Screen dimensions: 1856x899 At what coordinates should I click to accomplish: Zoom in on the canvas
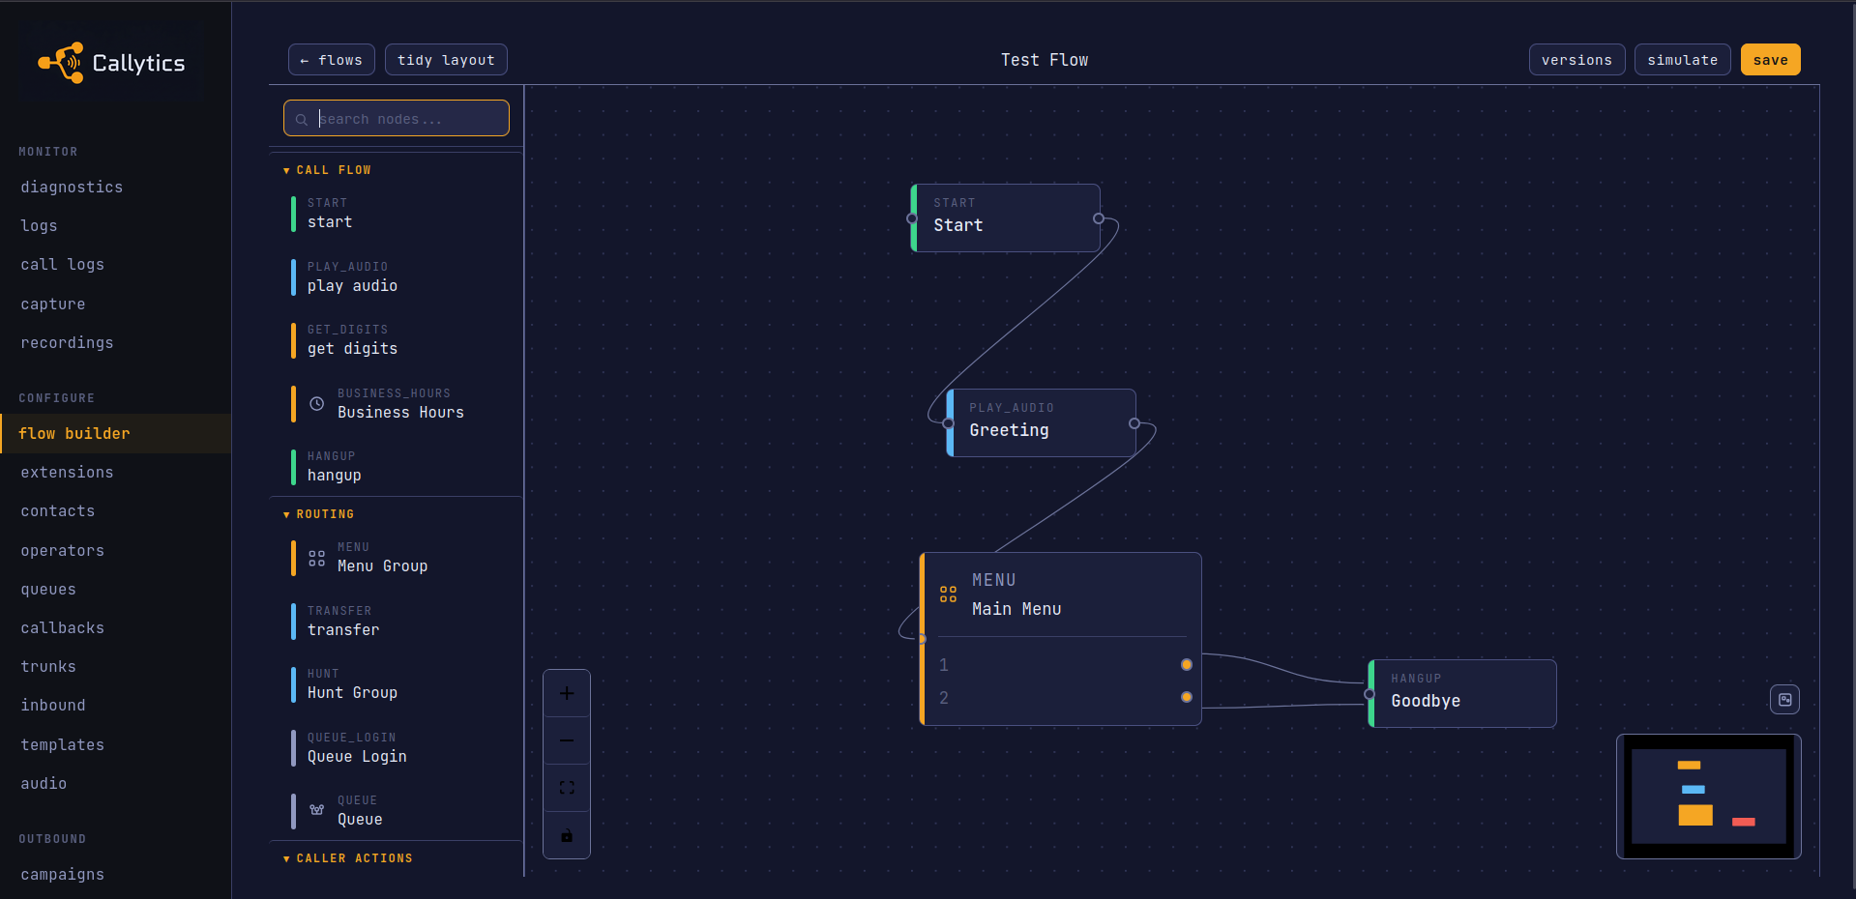tap(567, 693)
